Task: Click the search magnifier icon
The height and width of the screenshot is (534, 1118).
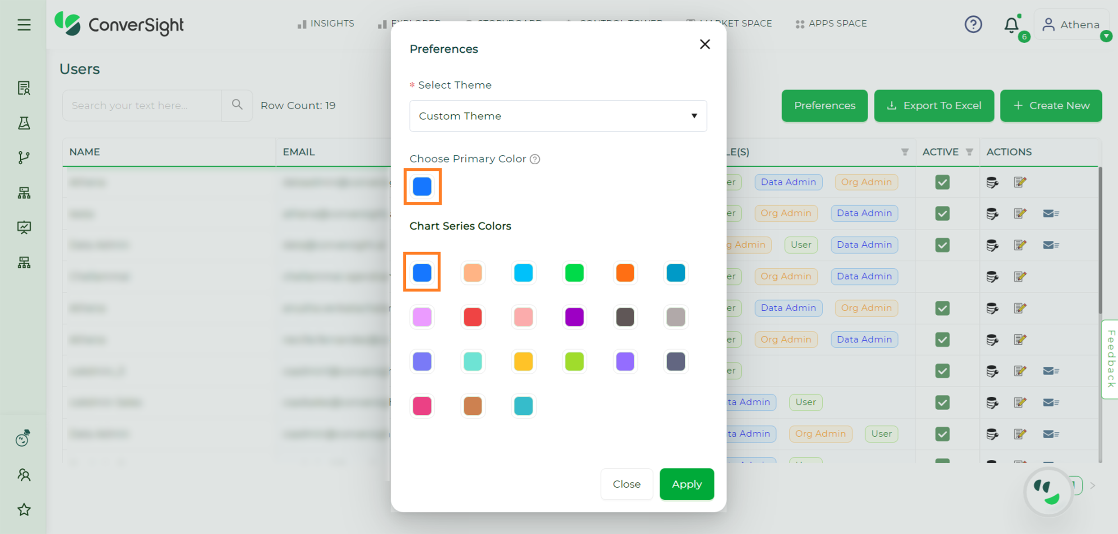Action: click(237, 105)
